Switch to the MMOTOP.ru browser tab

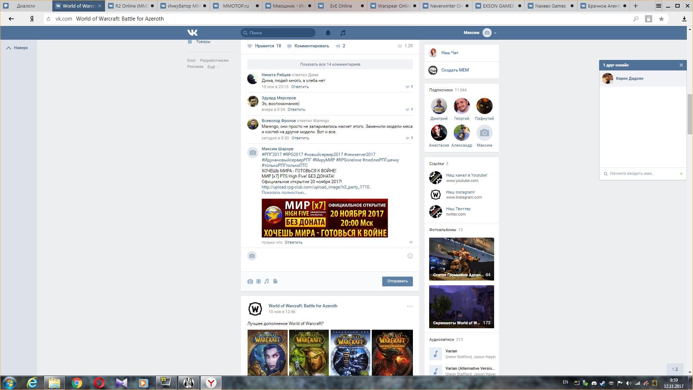[x=236, y=6]
